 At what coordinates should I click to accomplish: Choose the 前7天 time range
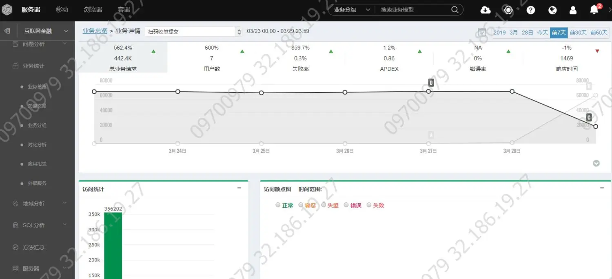(559, 33)
